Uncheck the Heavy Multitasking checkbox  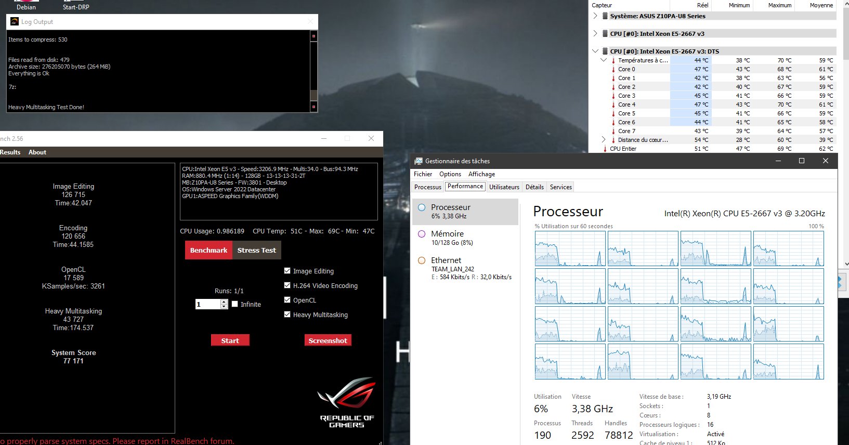click(x=288, y=315)
